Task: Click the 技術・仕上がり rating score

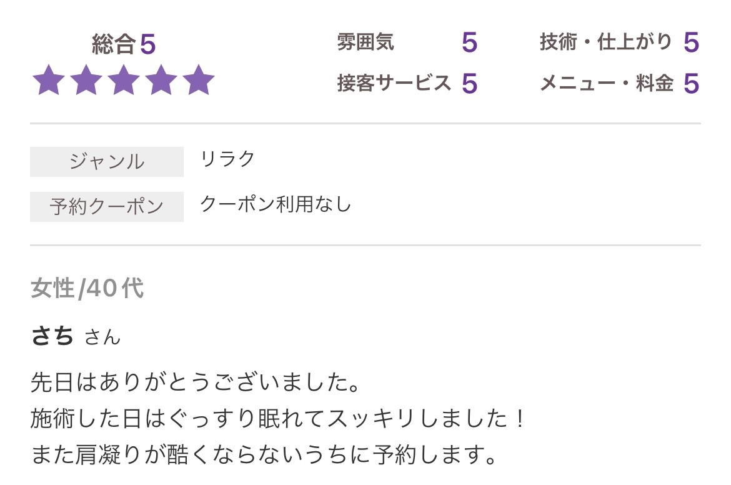Action: (x=690, y=42)
